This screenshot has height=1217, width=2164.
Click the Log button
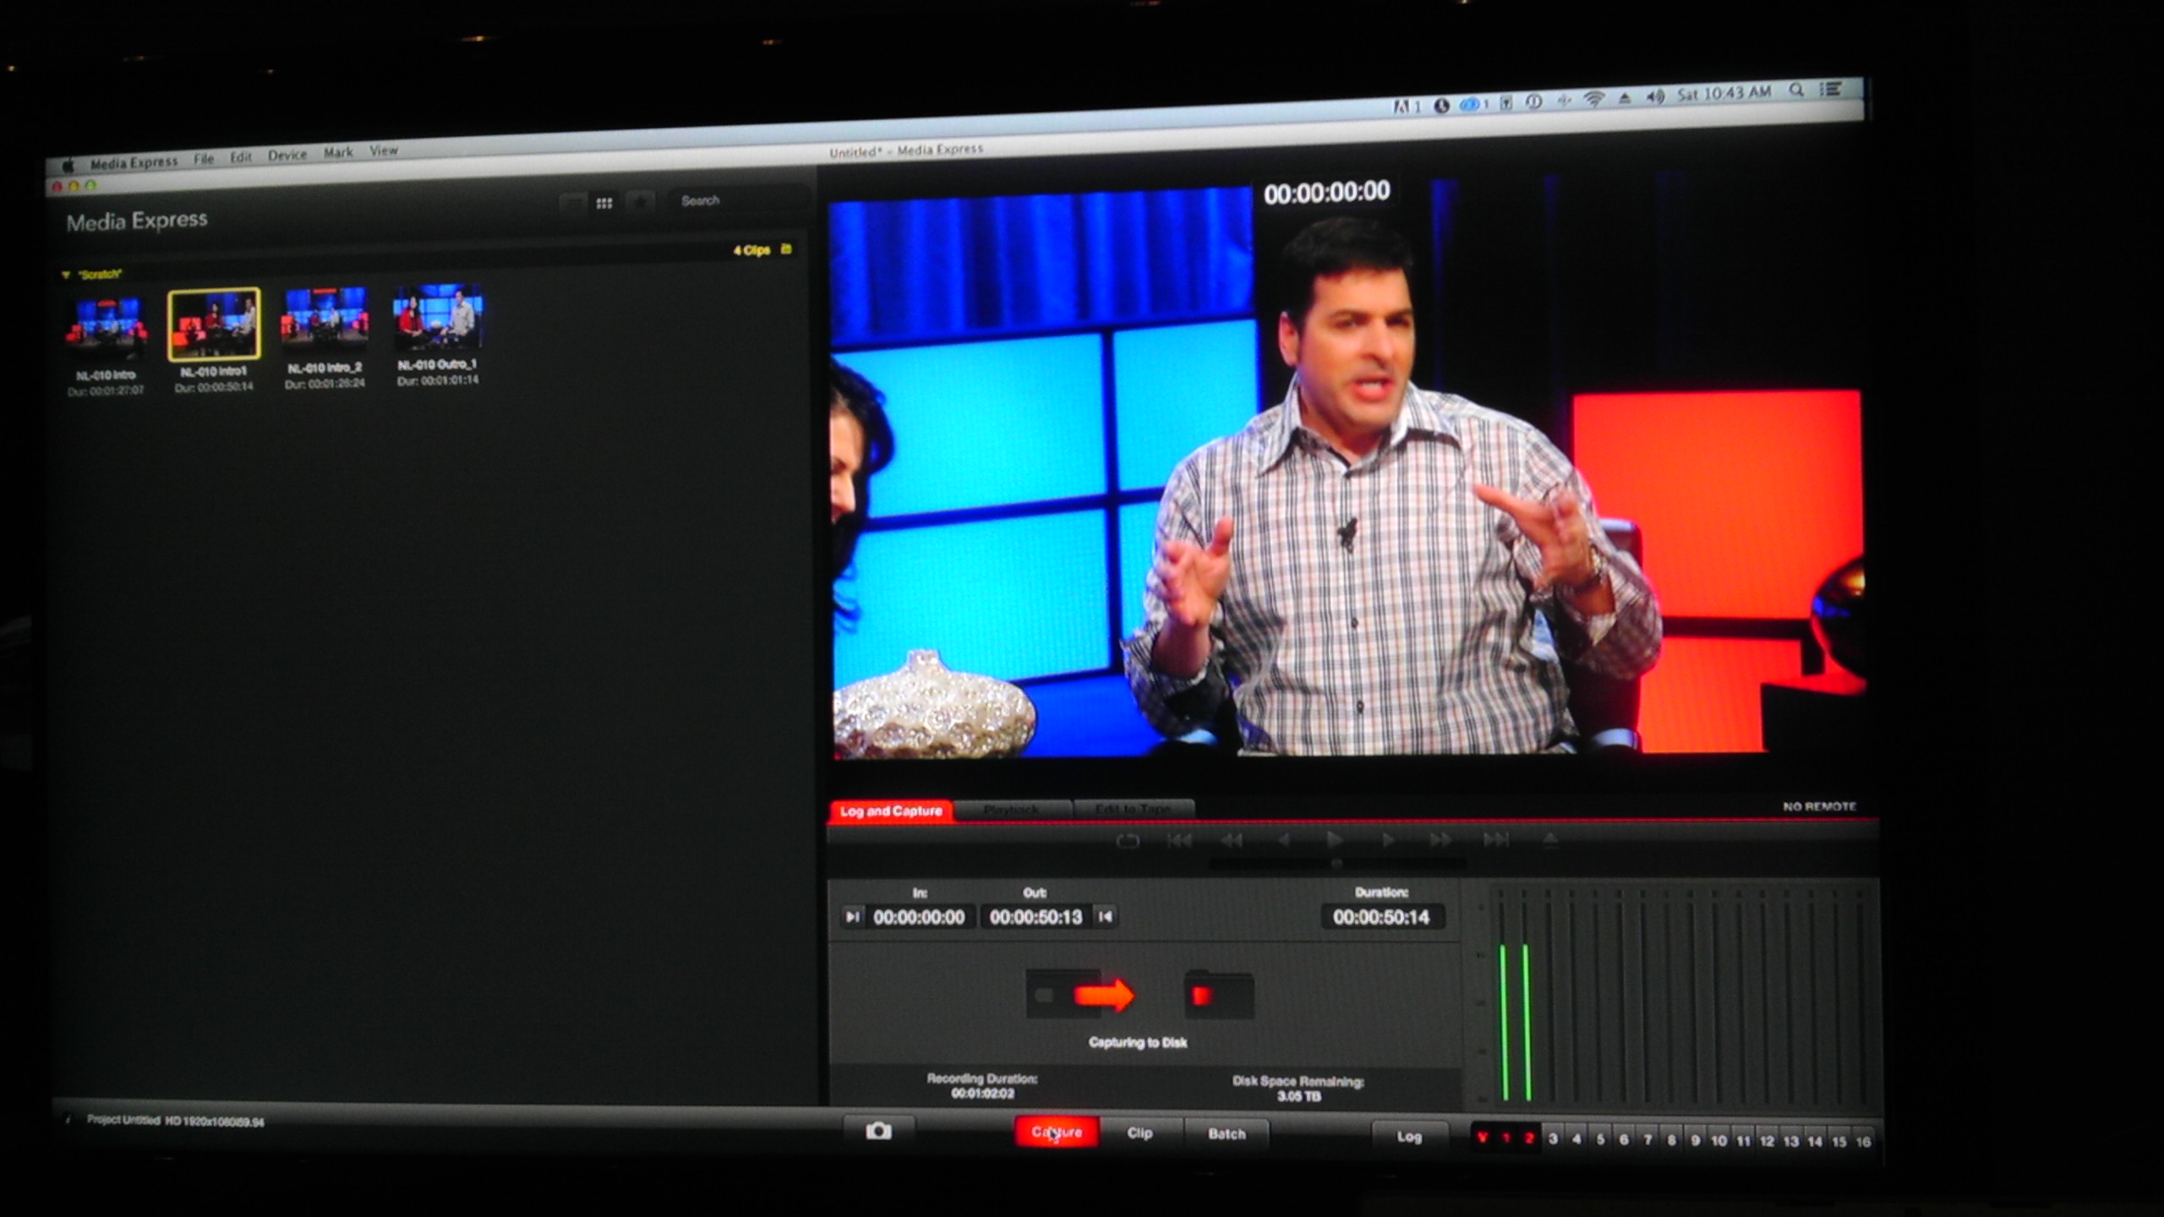tap(1408, 1137)
